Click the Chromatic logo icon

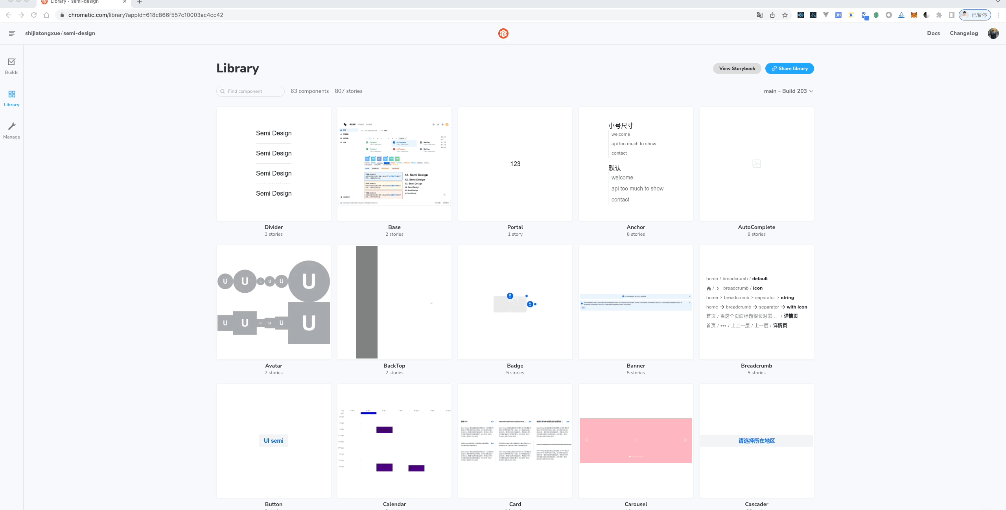[503, 33]
